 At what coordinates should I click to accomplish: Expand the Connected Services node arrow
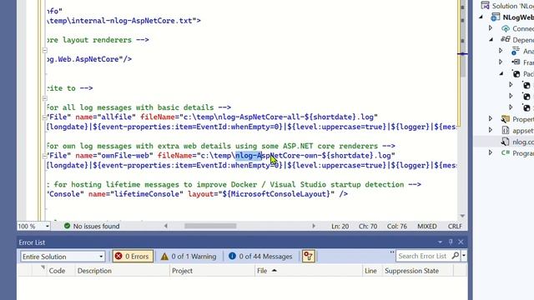pyautogui.click(x=491, y=28)
